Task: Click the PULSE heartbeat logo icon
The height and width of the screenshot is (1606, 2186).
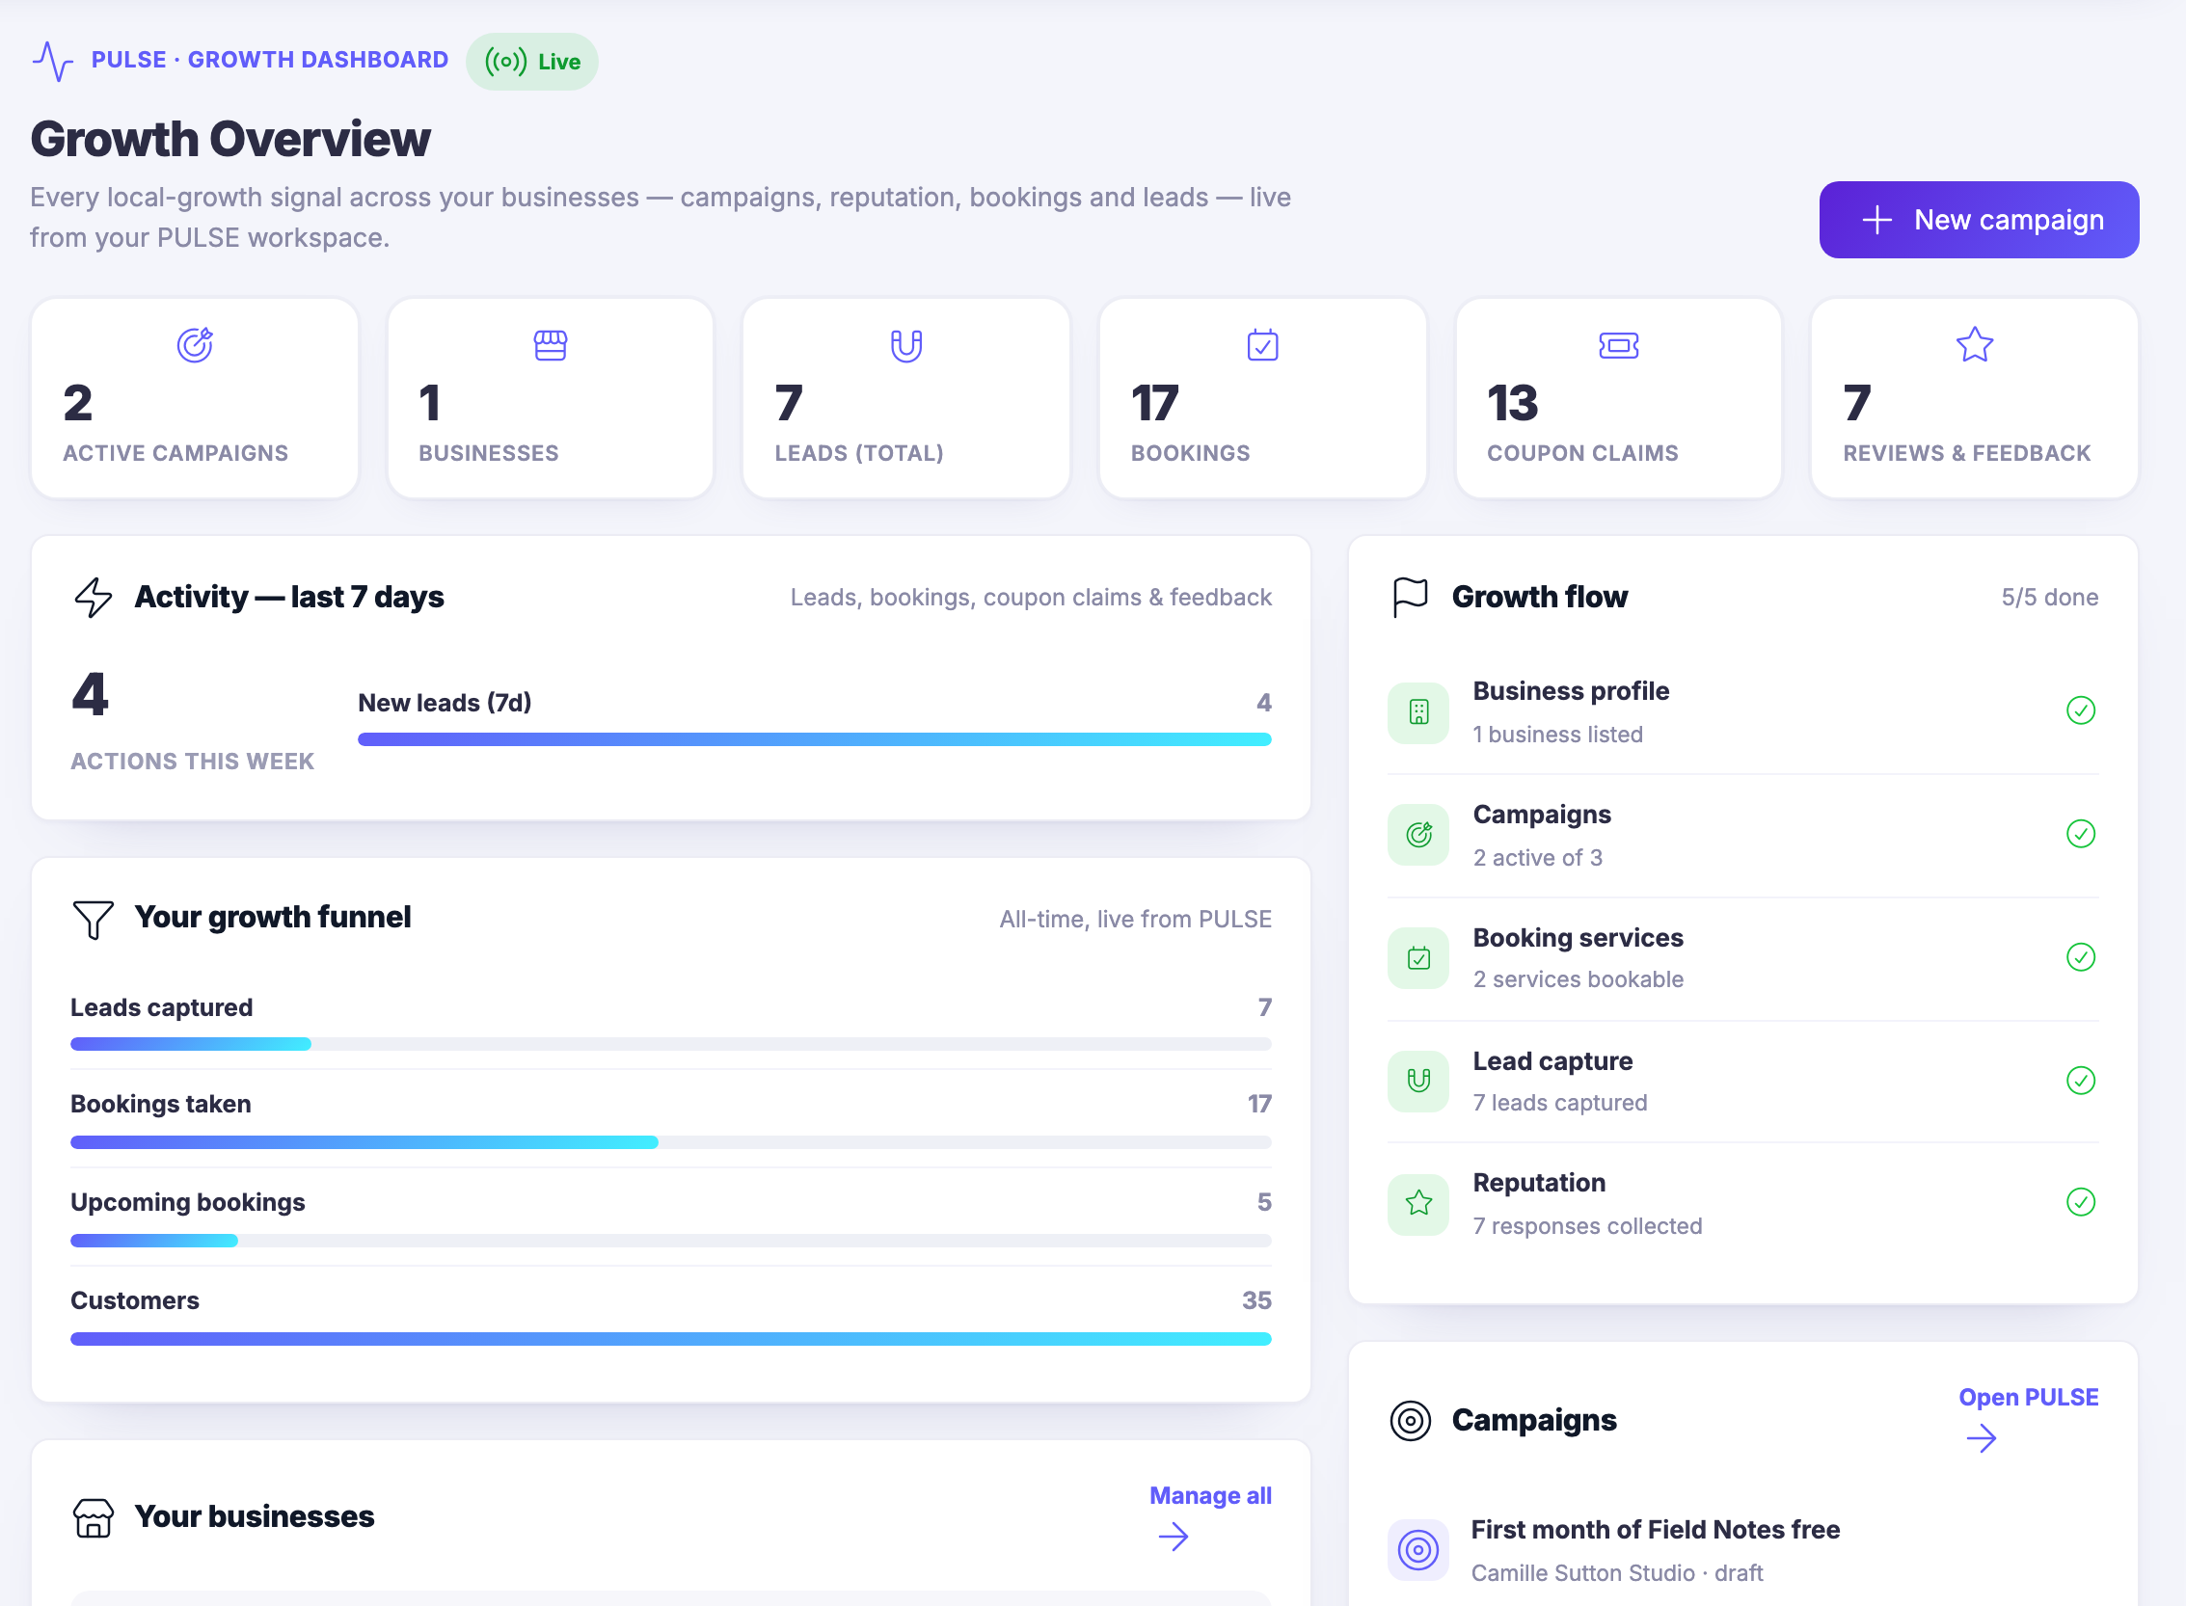Action: point(52,61)
